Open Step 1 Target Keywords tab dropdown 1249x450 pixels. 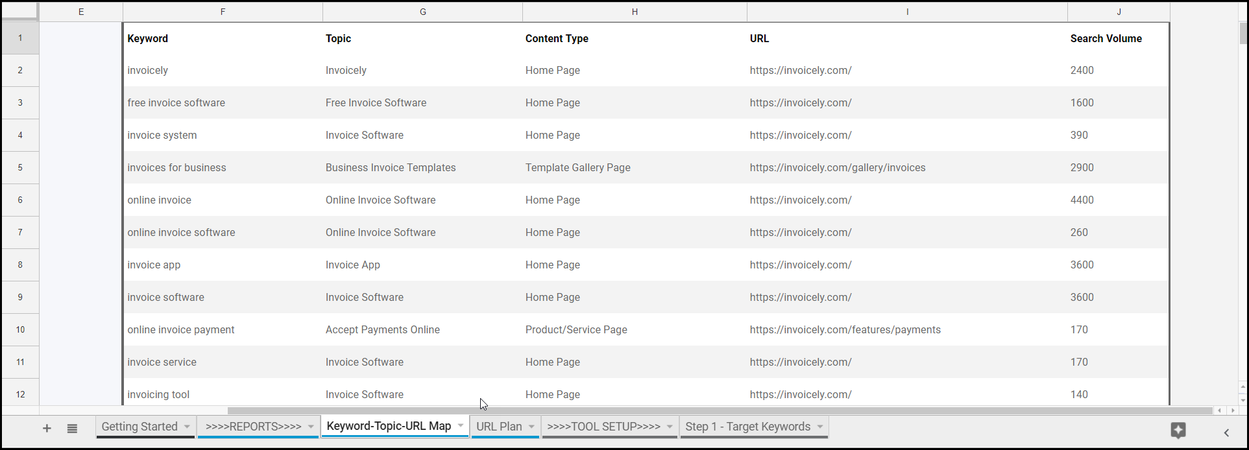(820, 427)
